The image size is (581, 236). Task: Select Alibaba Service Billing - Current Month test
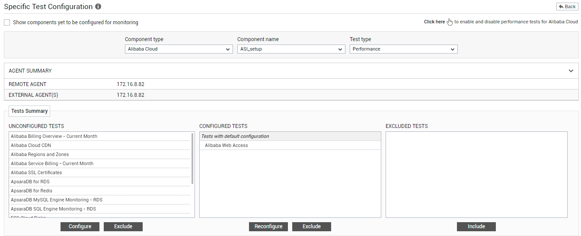click(100, 163)
